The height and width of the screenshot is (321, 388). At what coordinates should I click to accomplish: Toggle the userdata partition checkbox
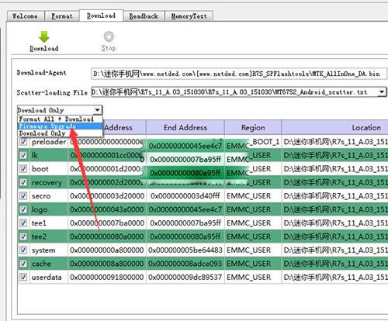(23, 277)
